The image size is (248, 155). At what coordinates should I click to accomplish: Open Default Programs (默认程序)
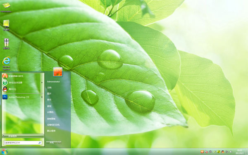[51, 131]
